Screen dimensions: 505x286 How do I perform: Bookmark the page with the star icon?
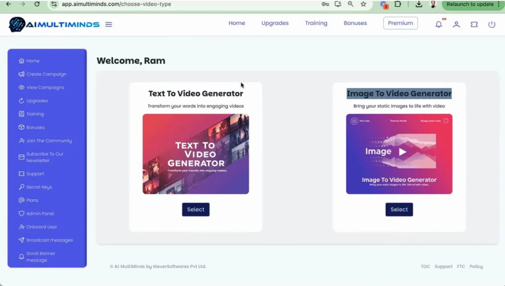(363, 4)
